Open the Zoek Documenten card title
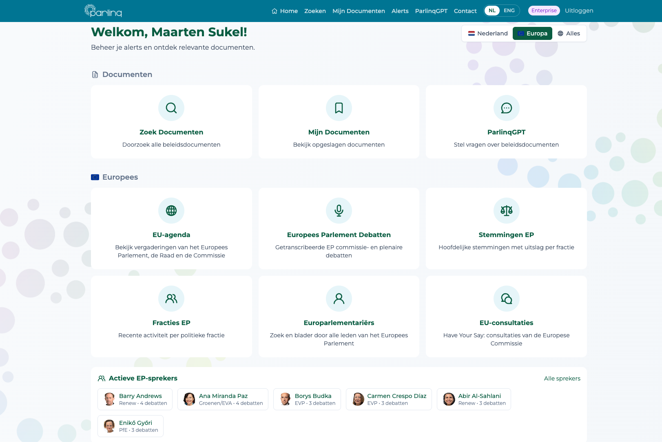662x442 pixels. 171,132
